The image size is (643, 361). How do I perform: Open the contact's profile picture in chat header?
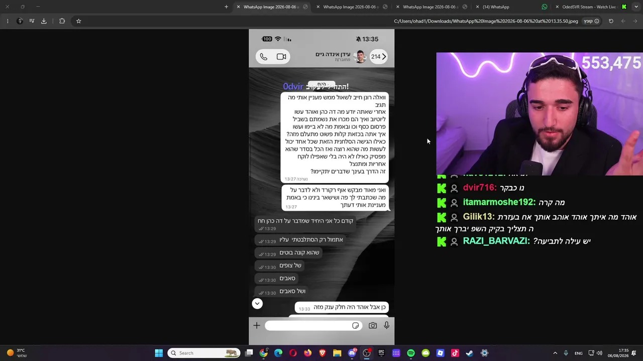[x=360, y=57]
